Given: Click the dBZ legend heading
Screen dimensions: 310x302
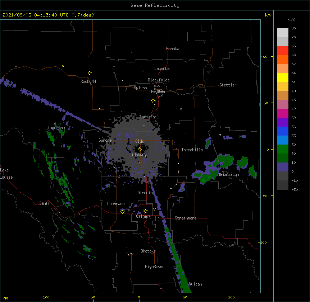Looking at the screenshot, I should (x=291, y=19).
